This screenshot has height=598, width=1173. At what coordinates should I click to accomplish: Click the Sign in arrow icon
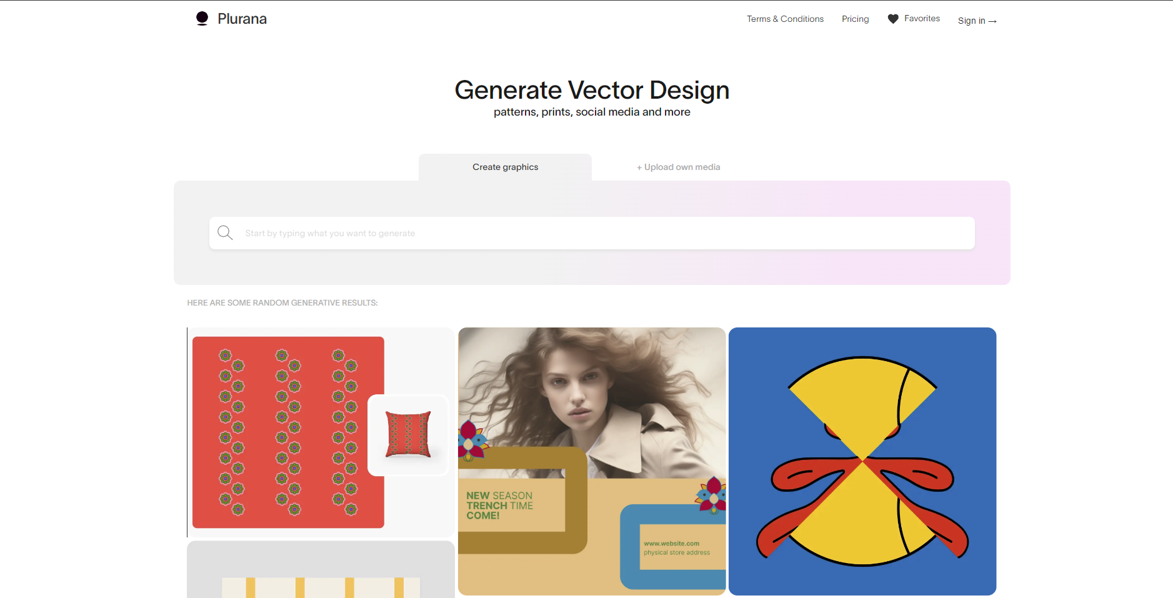pyautogui.click(x=992, y=21)
